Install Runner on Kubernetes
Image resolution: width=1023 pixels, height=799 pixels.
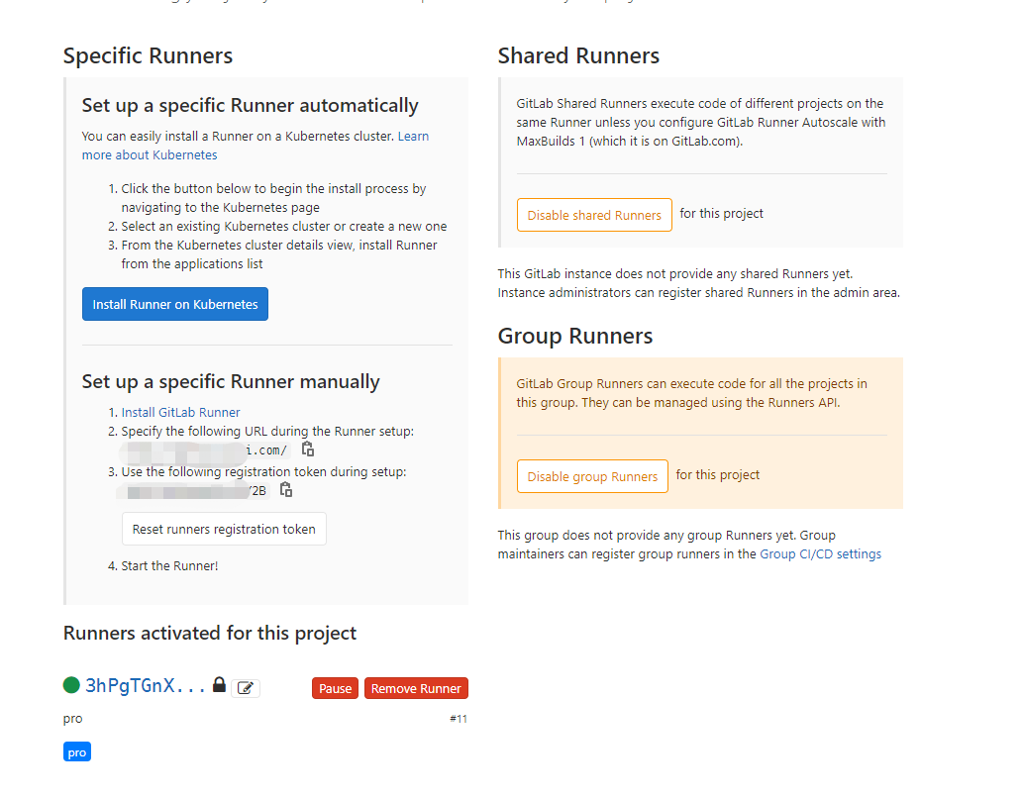tap(175, 304)
